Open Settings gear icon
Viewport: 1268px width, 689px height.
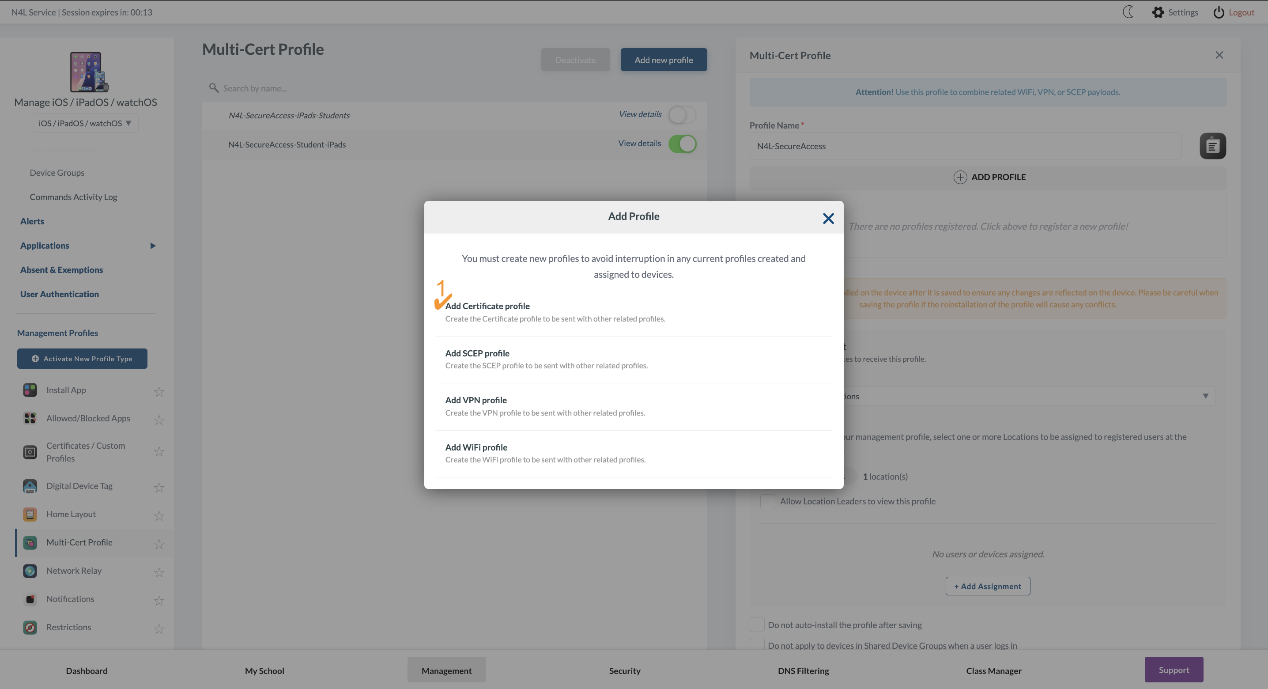[x=1158, y=12]
